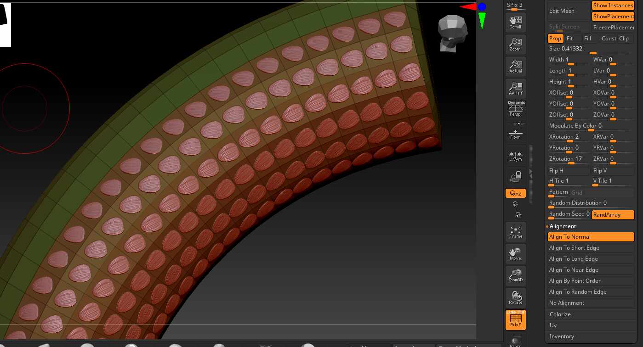Click the Zoom canvas icon

515,44
